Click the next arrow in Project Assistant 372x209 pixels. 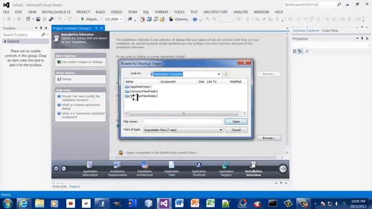[x=282, y=169]
